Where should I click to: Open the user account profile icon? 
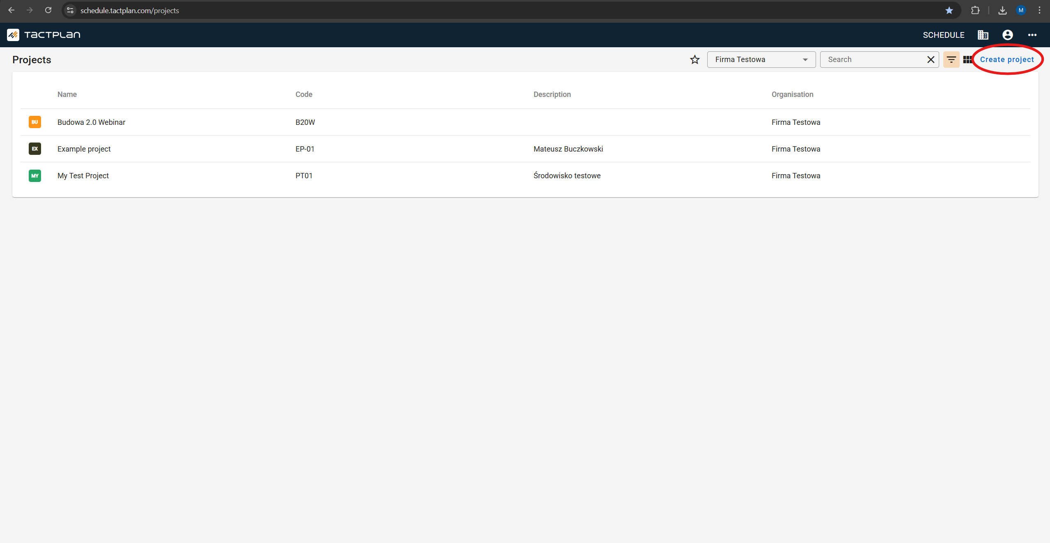tap(1008, 35)
